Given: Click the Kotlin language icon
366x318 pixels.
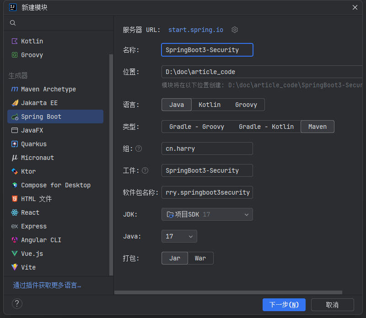Looking at the screenshot, I should point(15,41).
